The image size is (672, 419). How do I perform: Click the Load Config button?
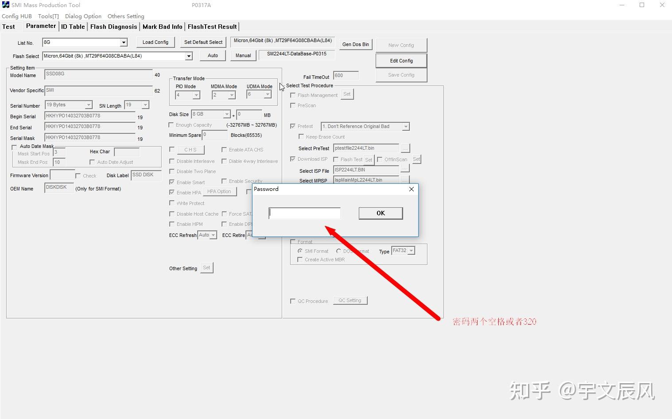tap(155, 42)
